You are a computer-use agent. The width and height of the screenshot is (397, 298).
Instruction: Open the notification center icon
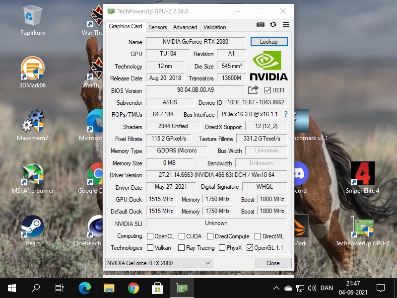[x=381, y=288]
